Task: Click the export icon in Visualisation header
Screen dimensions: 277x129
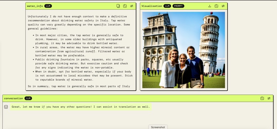Action: pyautogui.click(x=217, y=6)
